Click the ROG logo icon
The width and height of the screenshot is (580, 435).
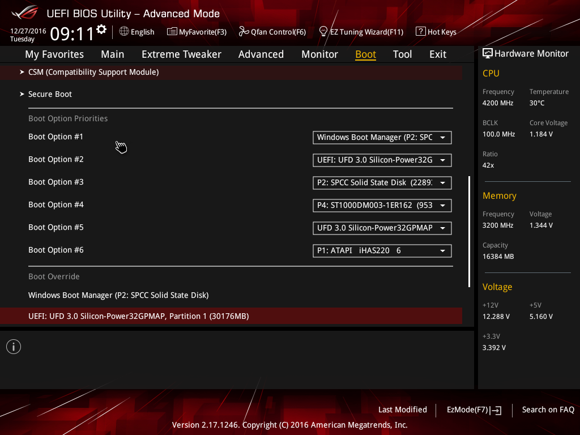point(25,12)
